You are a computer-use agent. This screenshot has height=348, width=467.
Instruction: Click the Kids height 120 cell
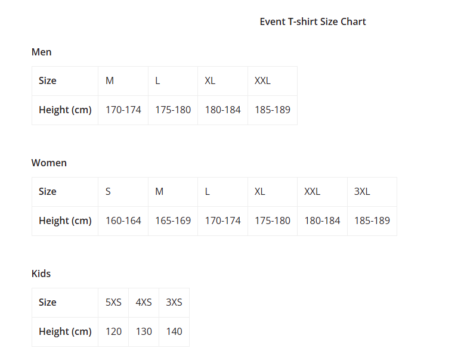tap(113, 331)
